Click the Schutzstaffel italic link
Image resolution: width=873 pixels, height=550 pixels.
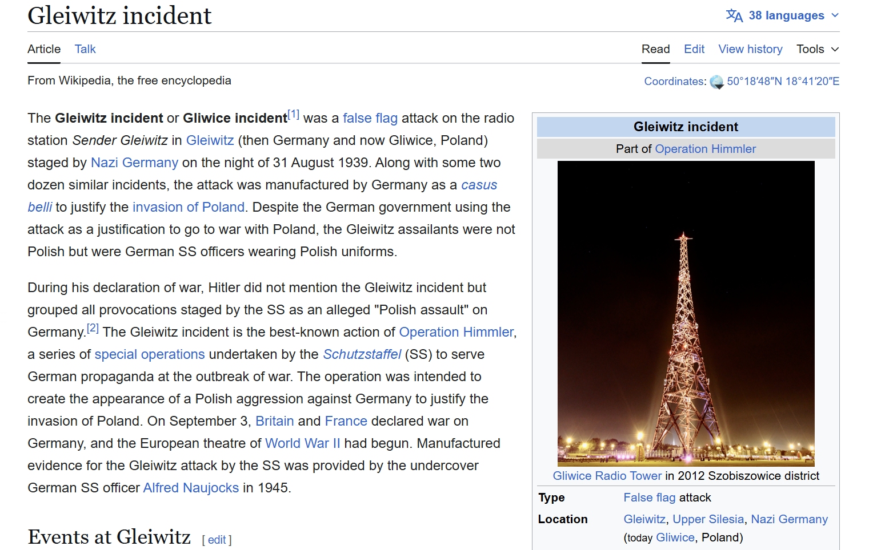[362, 354]
